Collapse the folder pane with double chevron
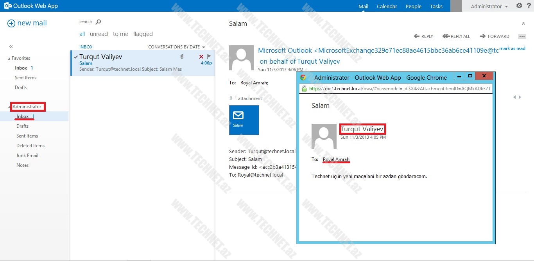 coord(11,46)
